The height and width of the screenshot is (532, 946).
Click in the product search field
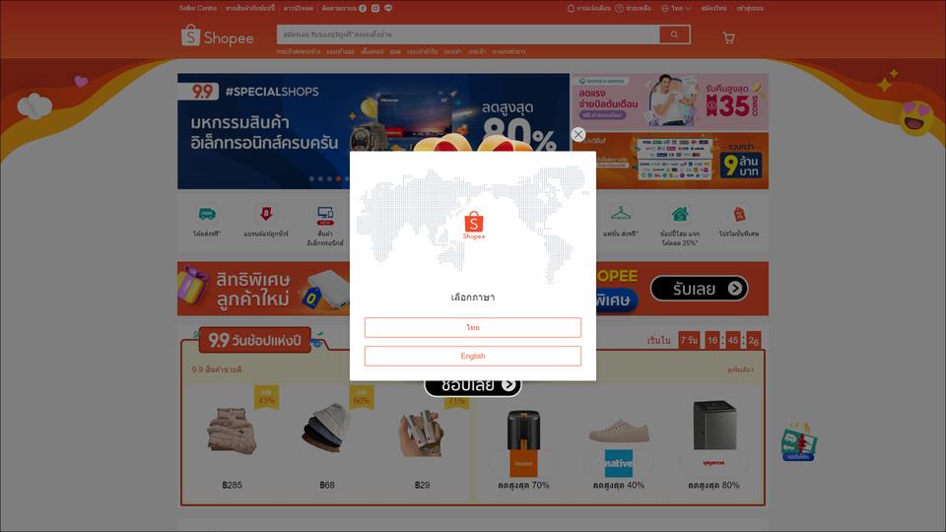[x=468, y=34]
